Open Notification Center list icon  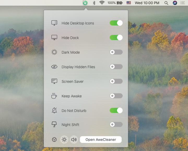183,3
